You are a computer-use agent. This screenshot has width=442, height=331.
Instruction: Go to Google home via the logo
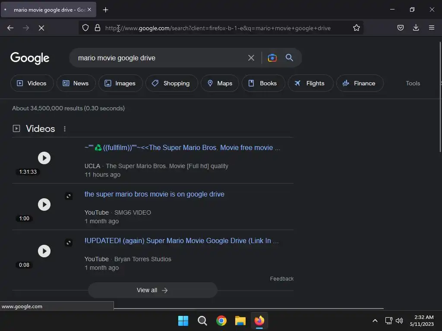30,58
